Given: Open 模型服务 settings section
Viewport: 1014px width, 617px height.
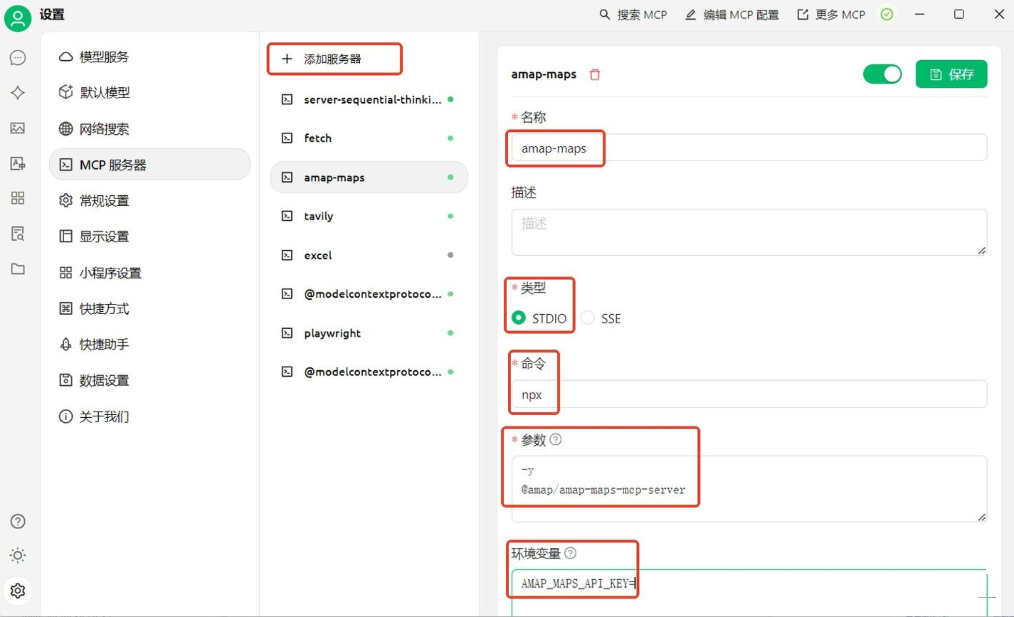Looking at the screenshot, I should pyautogui.click(x=104, y=57).
